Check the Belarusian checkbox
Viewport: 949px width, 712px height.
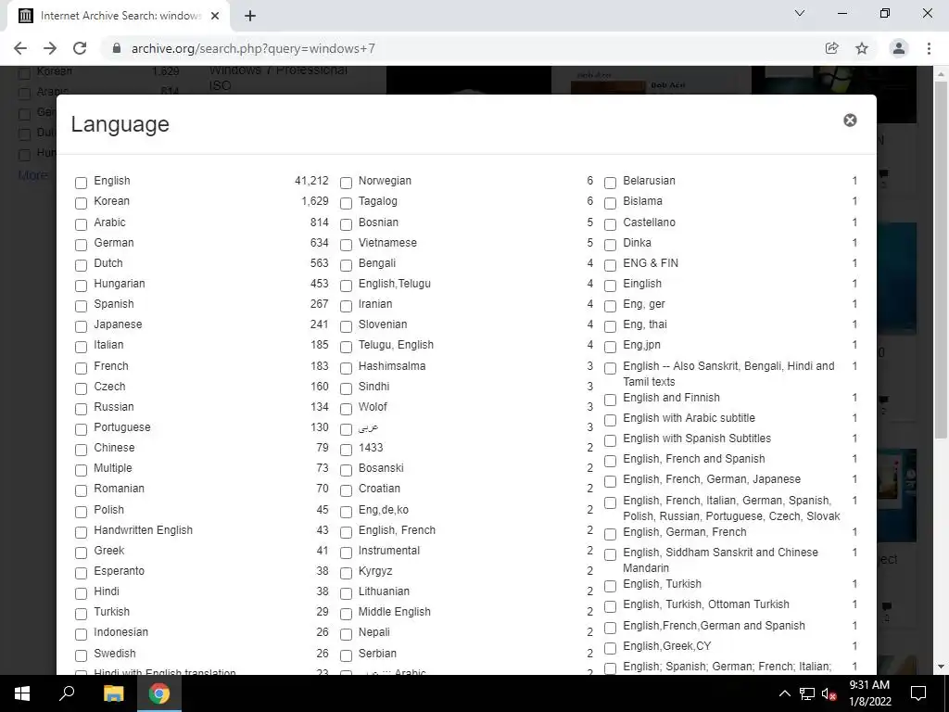pyautogui.click(x=611, y=183)
